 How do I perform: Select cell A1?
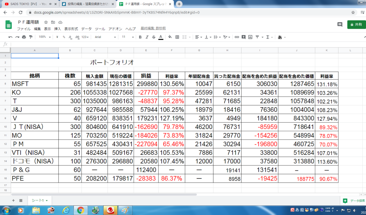(x=35, y=56)
